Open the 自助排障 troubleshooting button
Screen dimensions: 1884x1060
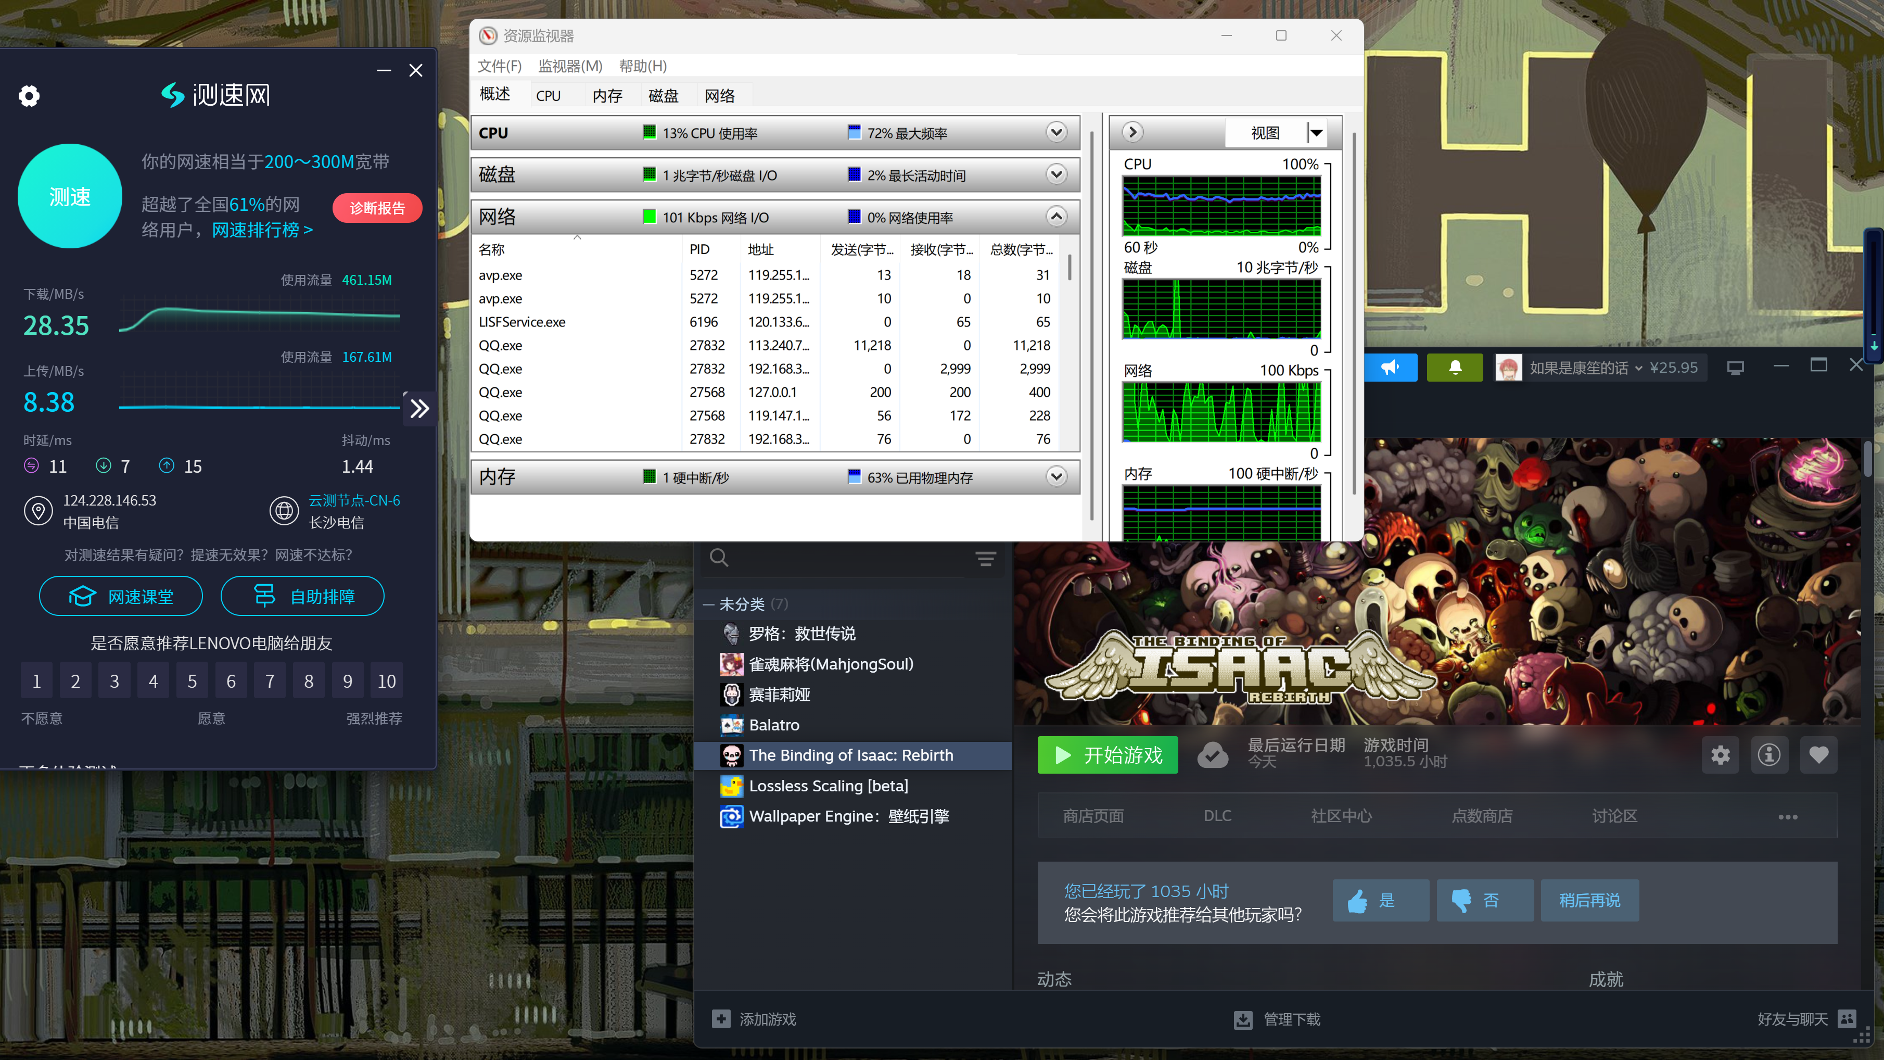tap(303, 596)
